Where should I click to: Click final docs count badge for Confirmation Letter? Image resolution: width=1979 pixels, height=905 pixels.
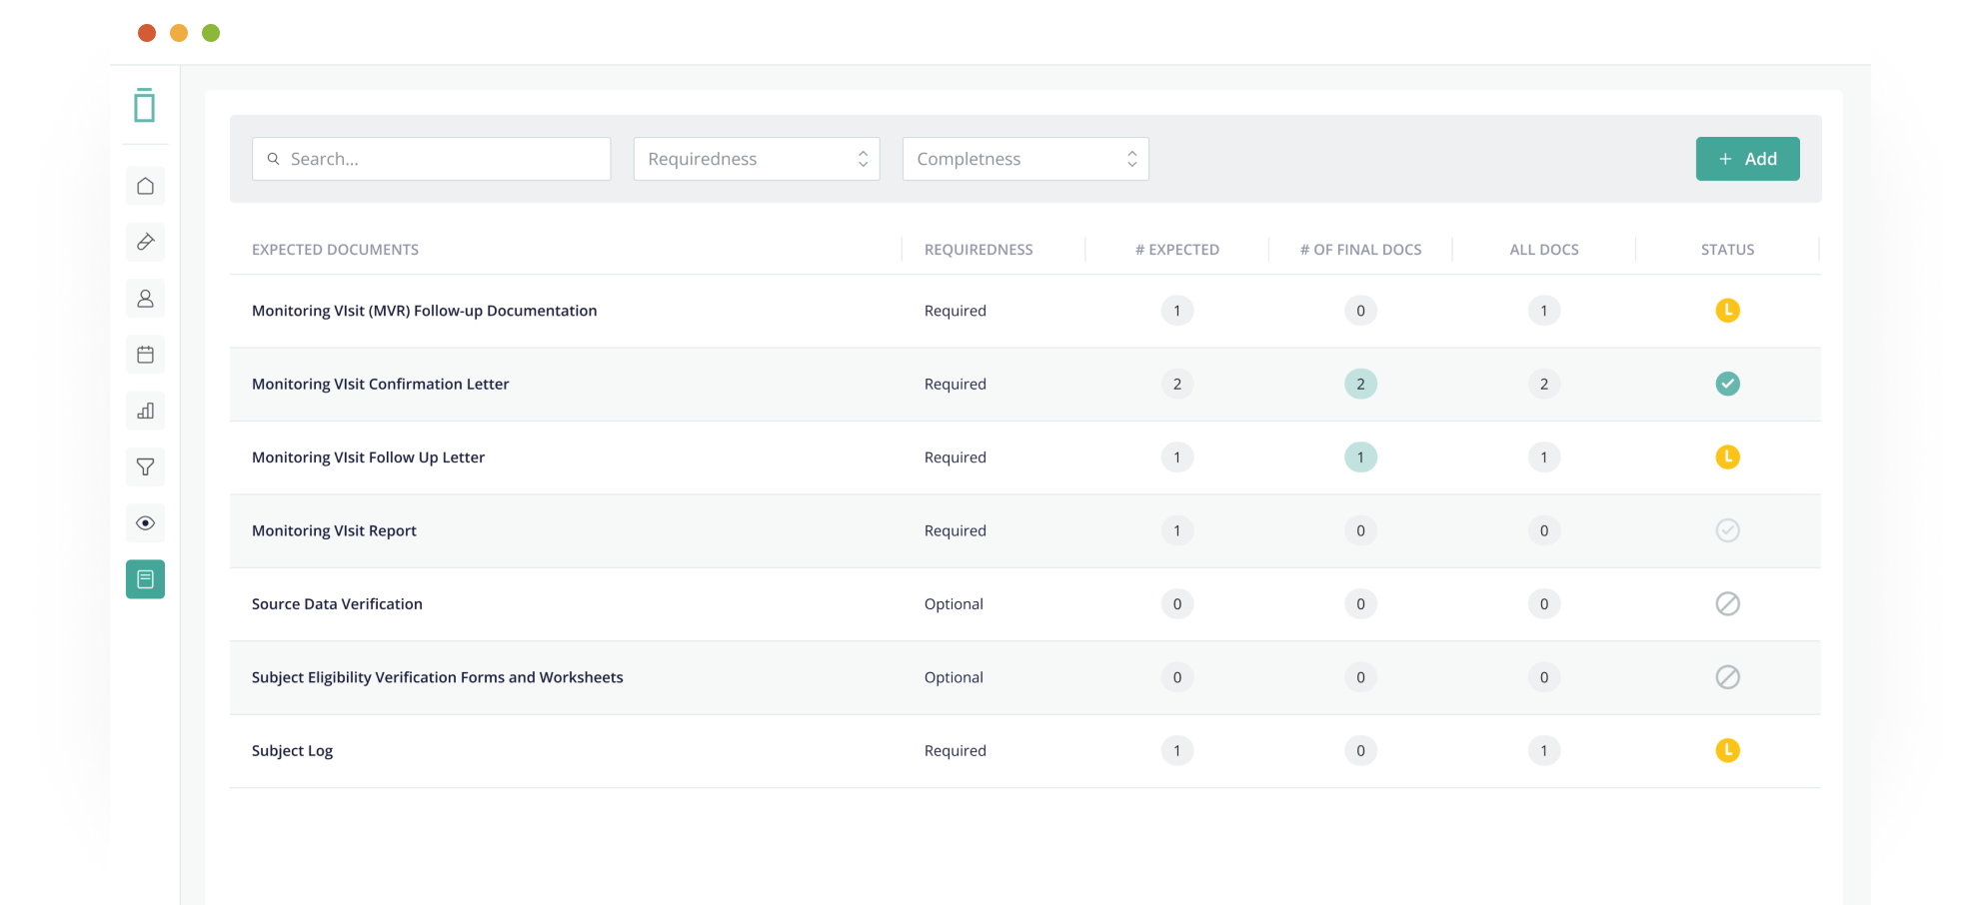(1360, 384)
